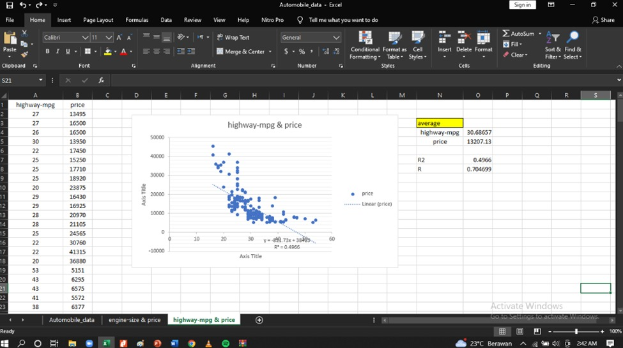Click AutoSum button
623x348 pixels.
(518, 34)
